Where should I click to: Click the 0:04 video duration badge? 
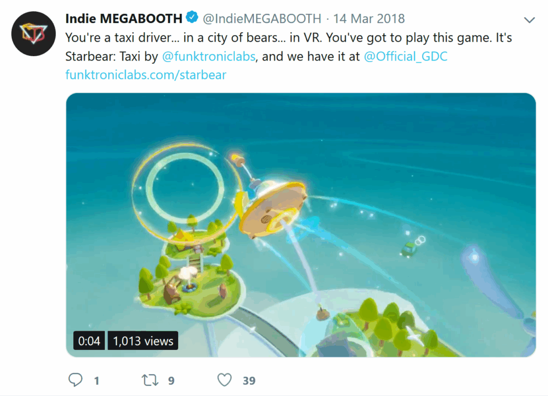pos(89,341)
